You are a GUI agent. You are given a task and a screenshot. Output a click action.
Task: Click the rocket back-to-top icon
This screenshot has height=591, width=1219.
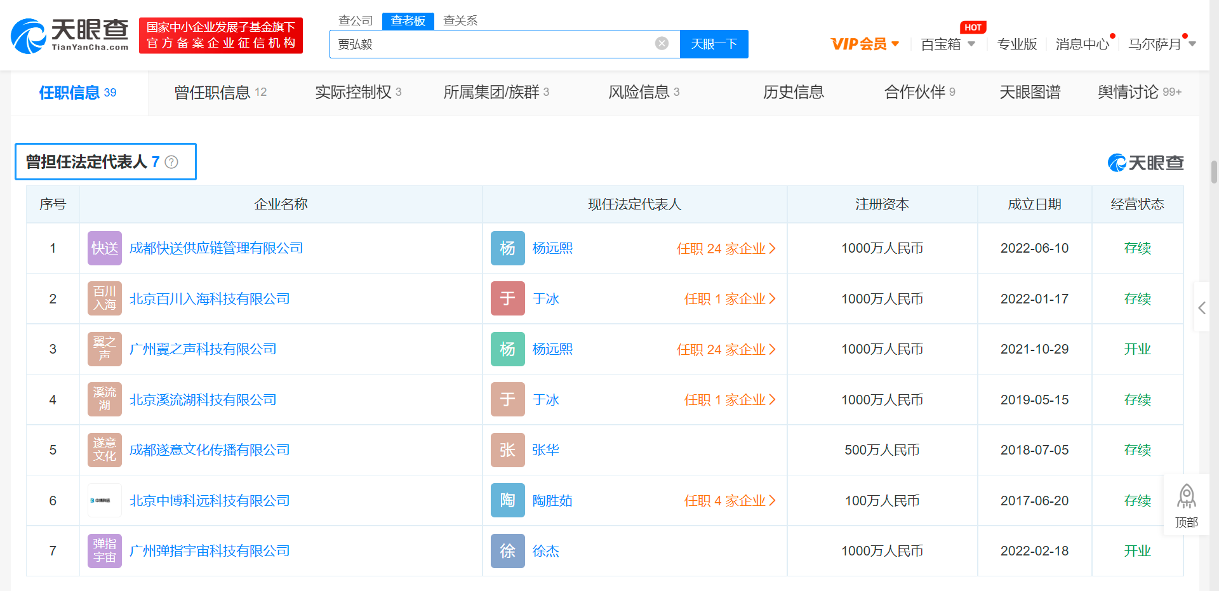[1186, 496]
